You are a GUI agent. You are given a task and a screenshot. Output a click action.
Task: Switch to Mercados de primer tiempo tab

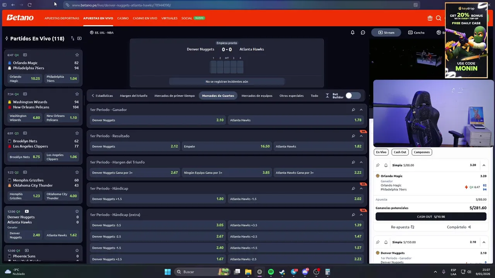pos(174,96)
